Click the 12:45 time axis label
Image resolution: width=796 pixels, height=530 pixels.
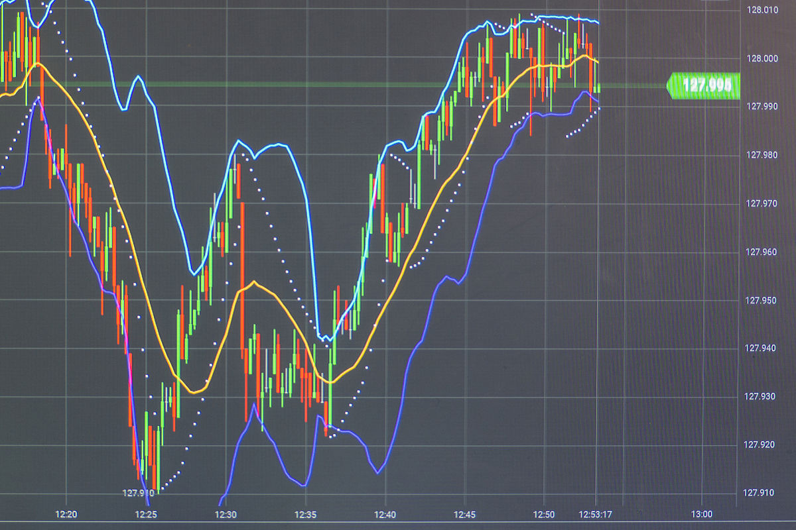pyautogui.click(x=464, y=515)
